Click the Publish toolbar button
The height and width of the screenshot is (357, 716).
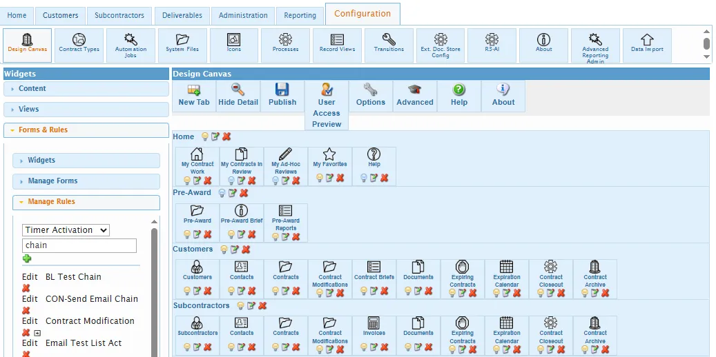click(x=282, y=95)
